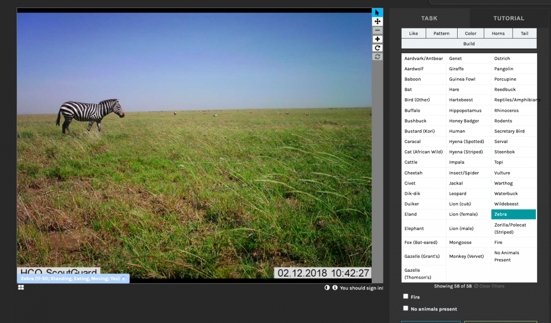Screen dimensions: 551x323
Task: Click the reset view refresh icon
Action: pos(378,57)
